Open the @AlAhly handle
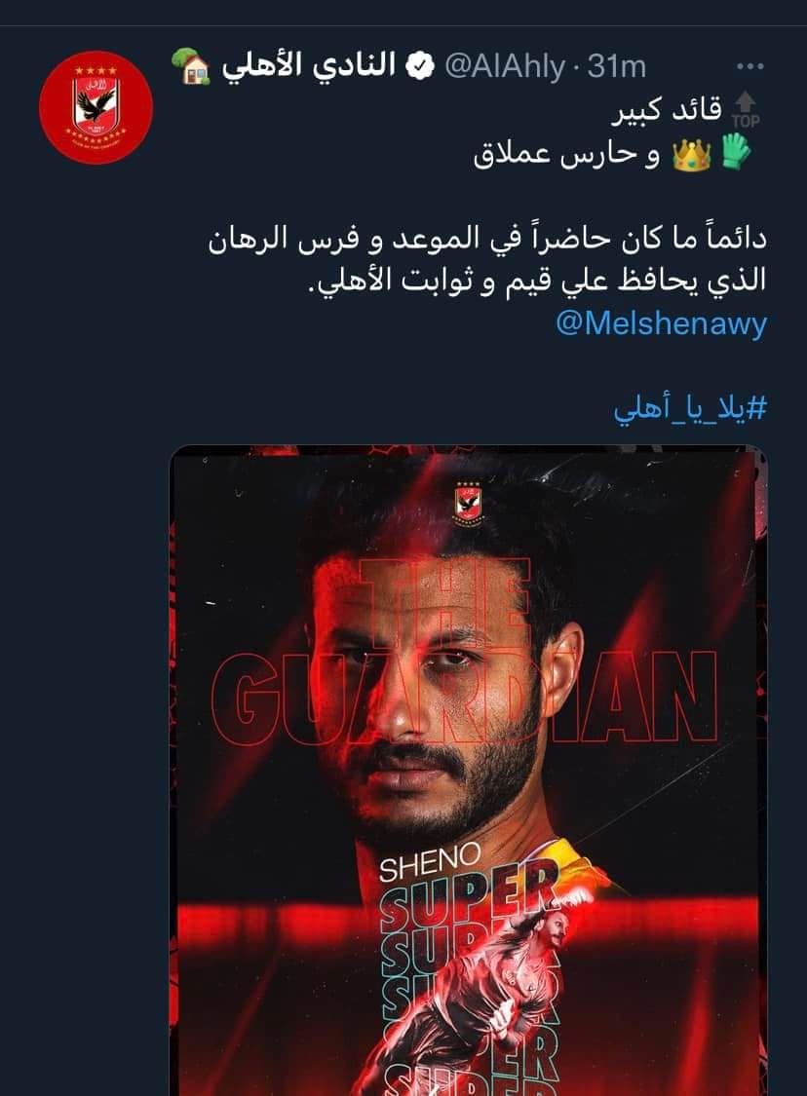The image size is (807, 1096). (505, 67)
